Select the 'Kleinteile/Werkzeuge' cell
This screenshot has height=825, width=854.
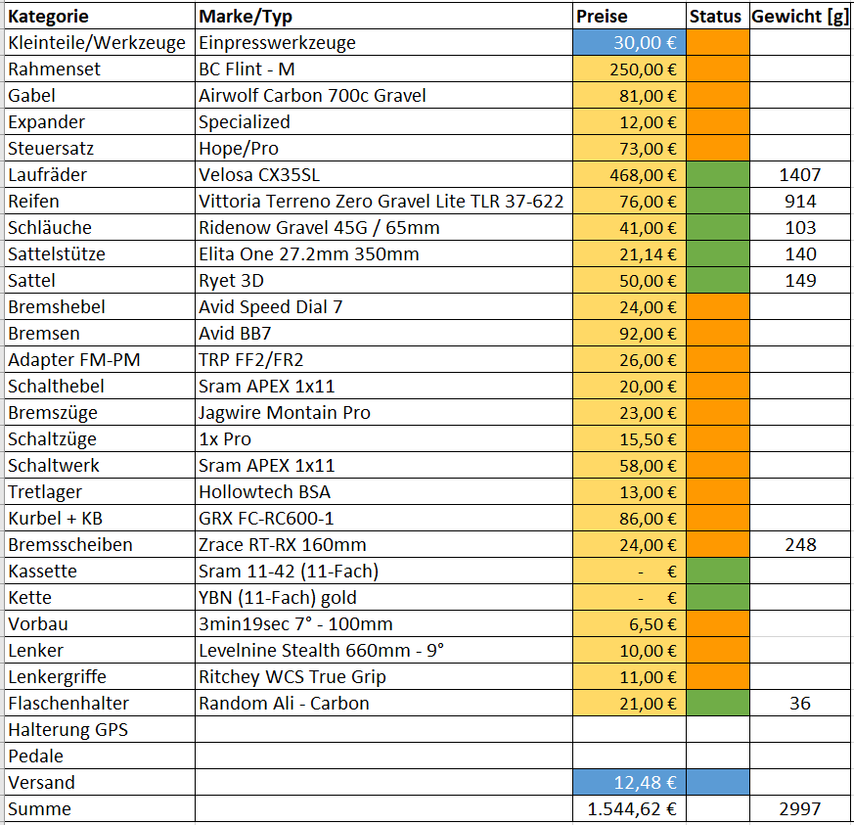pos(100,42)
